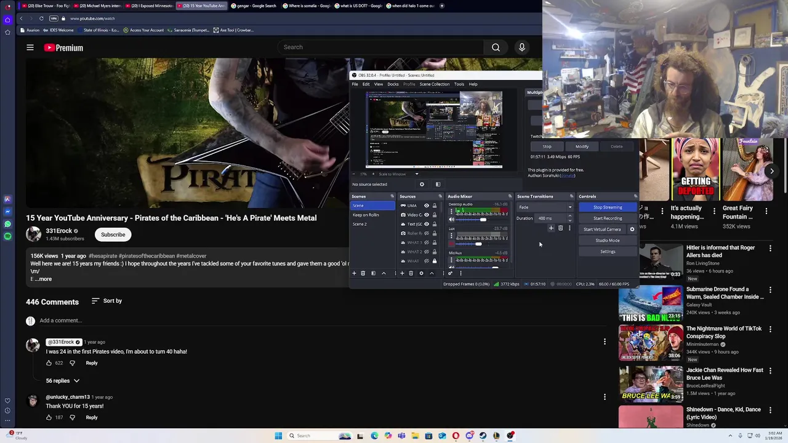The width and height of the screenshot is (788, 443).
Task: Click Modify in the Multiple output panel
Action: coord(582,146)
